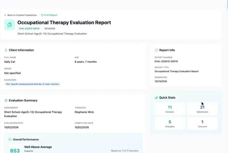Open the 1 Concerns stat card

tap(202, 124)
